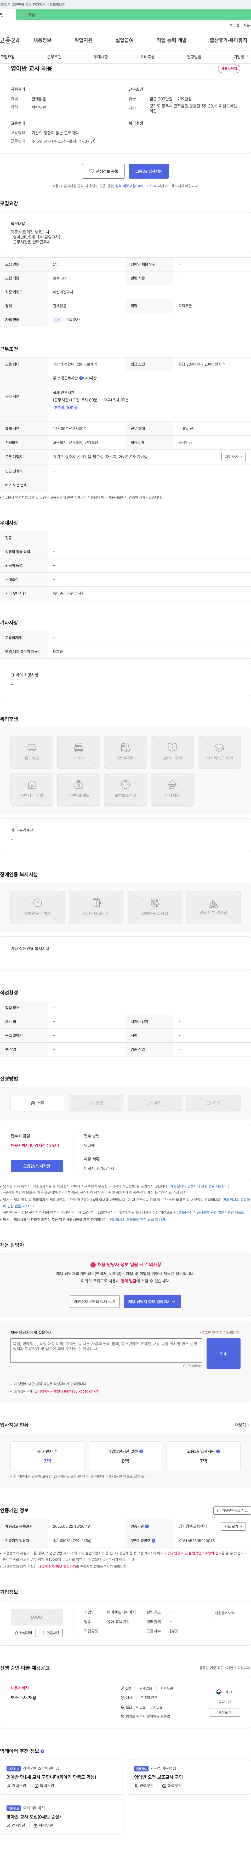This screenshot has width=251, height=1858.
Task: Click the 전송 button
Action: point(224,1354)
